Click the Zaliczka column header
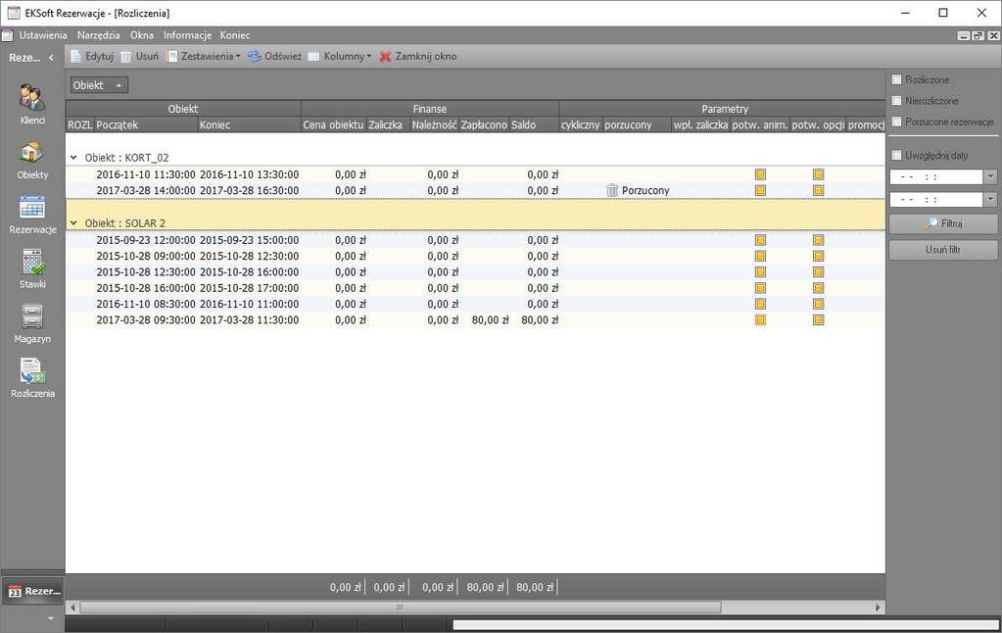1002x633 pixels. (x=388, y=124)
